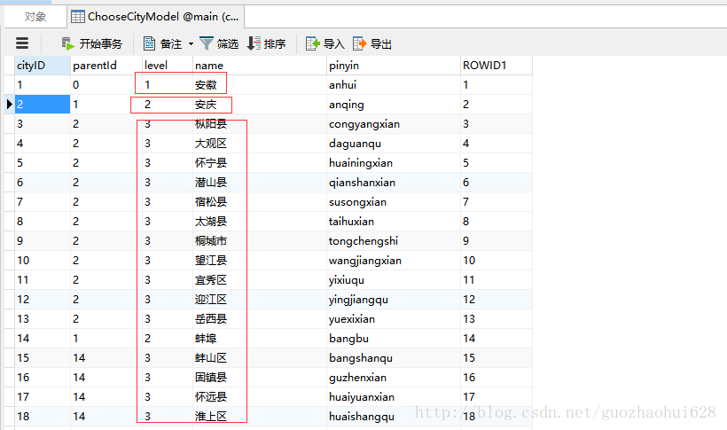The height and width of the screenshot is (430, 727).
Task: Select the name cell 太湖县
Action: 260,222
